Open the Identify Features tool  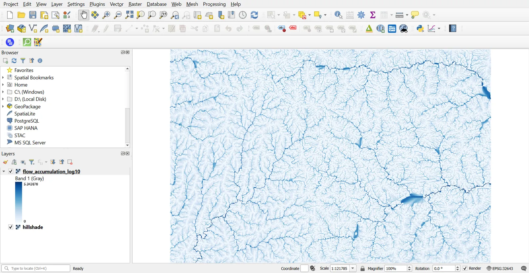point(338,15)
